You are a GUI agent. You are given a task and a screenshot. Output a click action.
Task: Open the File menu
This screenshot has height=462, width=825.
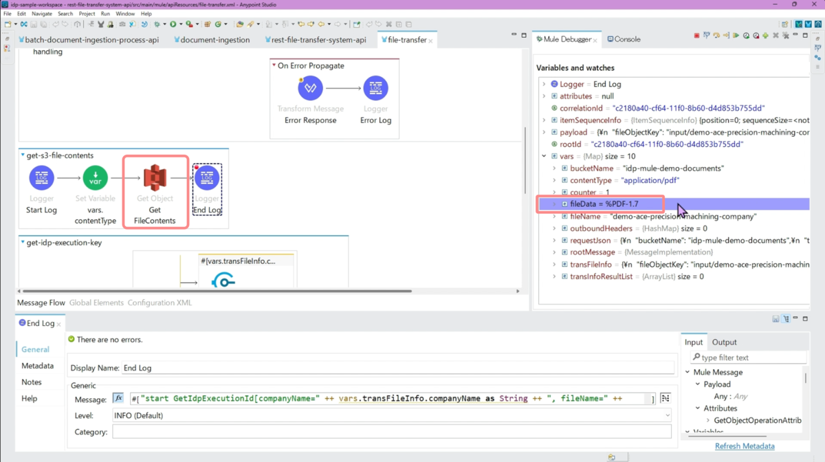(8, 14)
